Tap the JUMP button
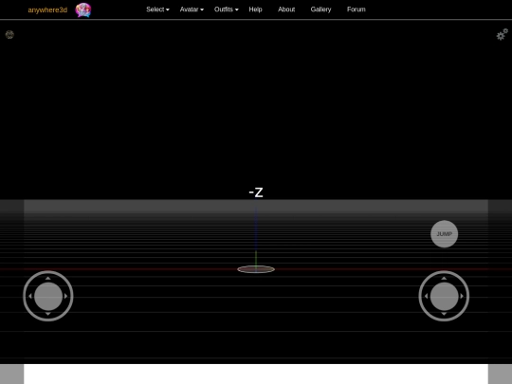 (444, 234)
